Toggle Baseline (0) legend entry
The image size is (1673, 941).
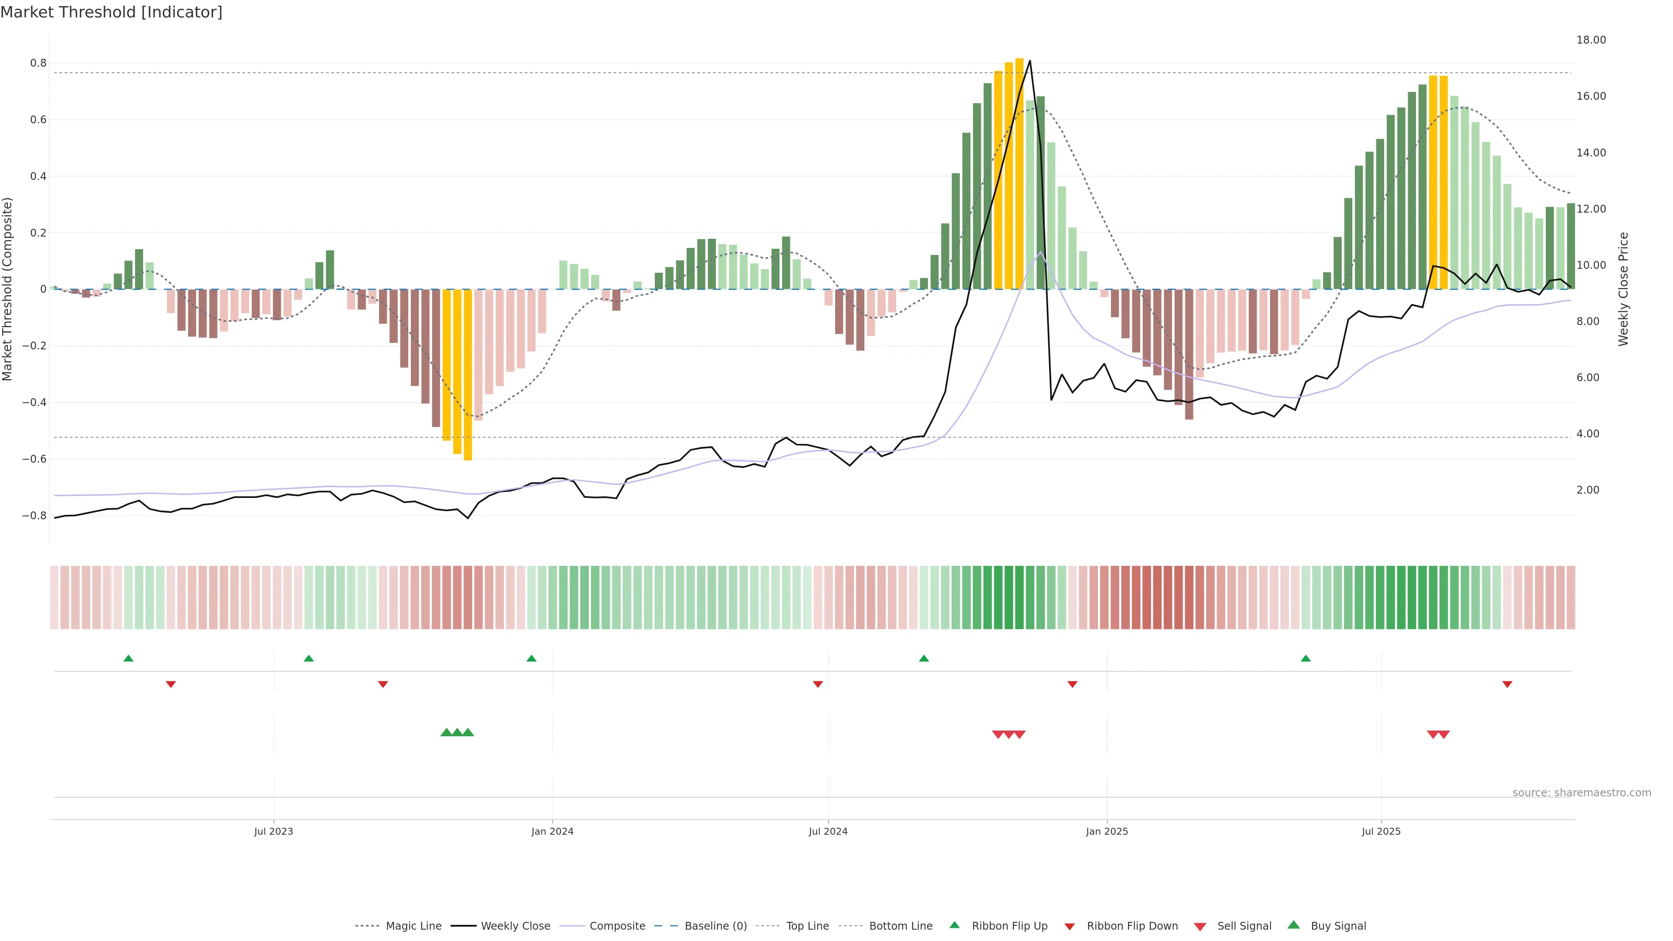tap(716, 926)
